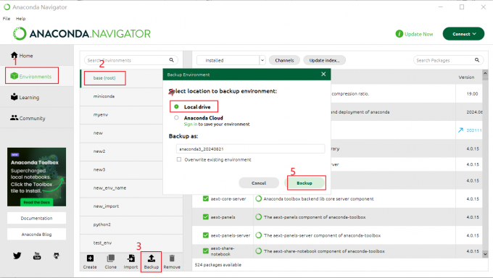Open Anaconda's GitHub page icon
This screenshot has width=493, height=278.
coord(57,256)
